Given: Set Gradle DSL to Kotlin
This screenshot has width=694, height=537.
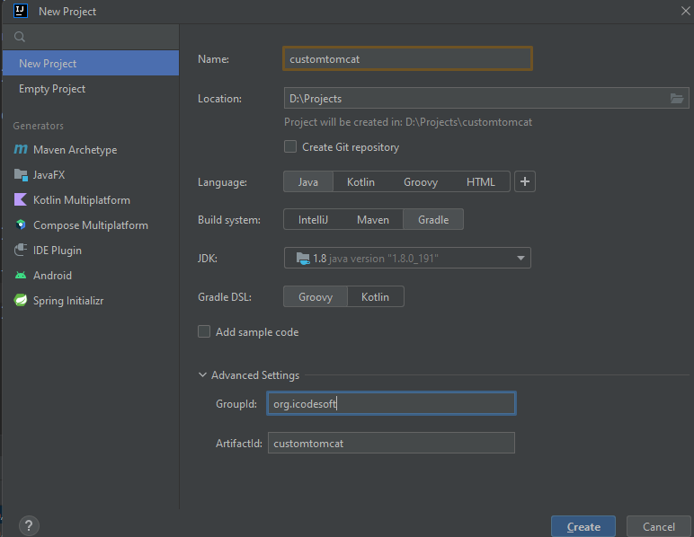Looking at the screenshot, I should pos(375,296).
